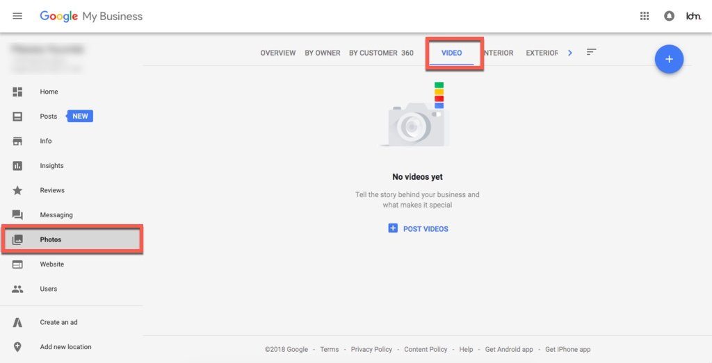Switch to the By Customer tab
Viewport: 712px width, 363px height.
tap(373, 53)
